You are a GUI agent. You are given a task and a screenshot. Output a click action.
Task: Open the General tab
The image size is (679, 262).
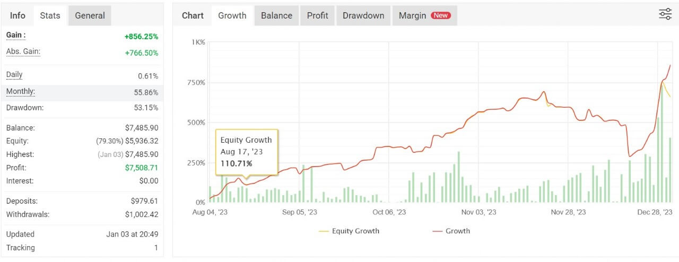(90, 15)
